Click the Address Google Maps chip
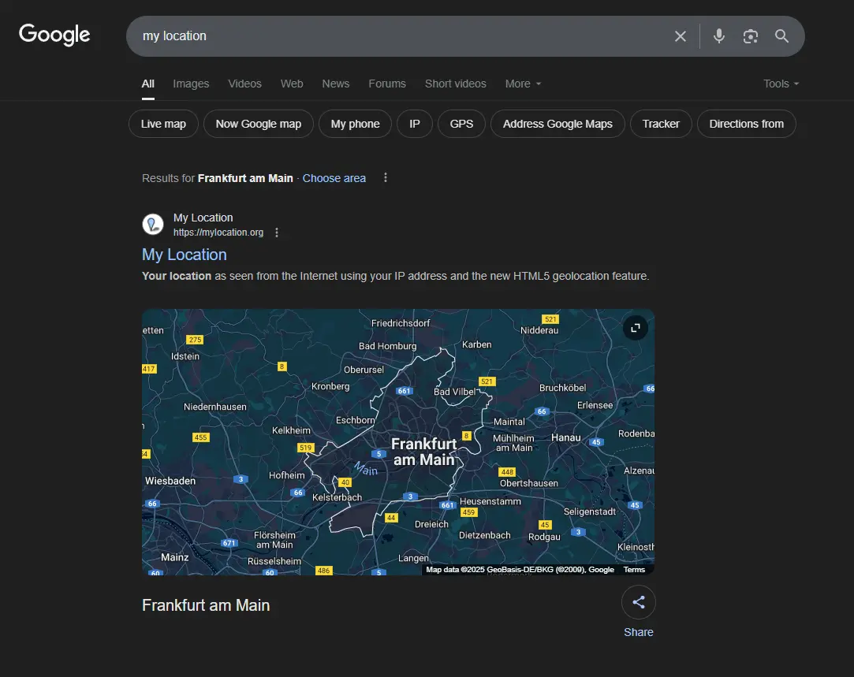The image size is (854, 677). [558, 124]
